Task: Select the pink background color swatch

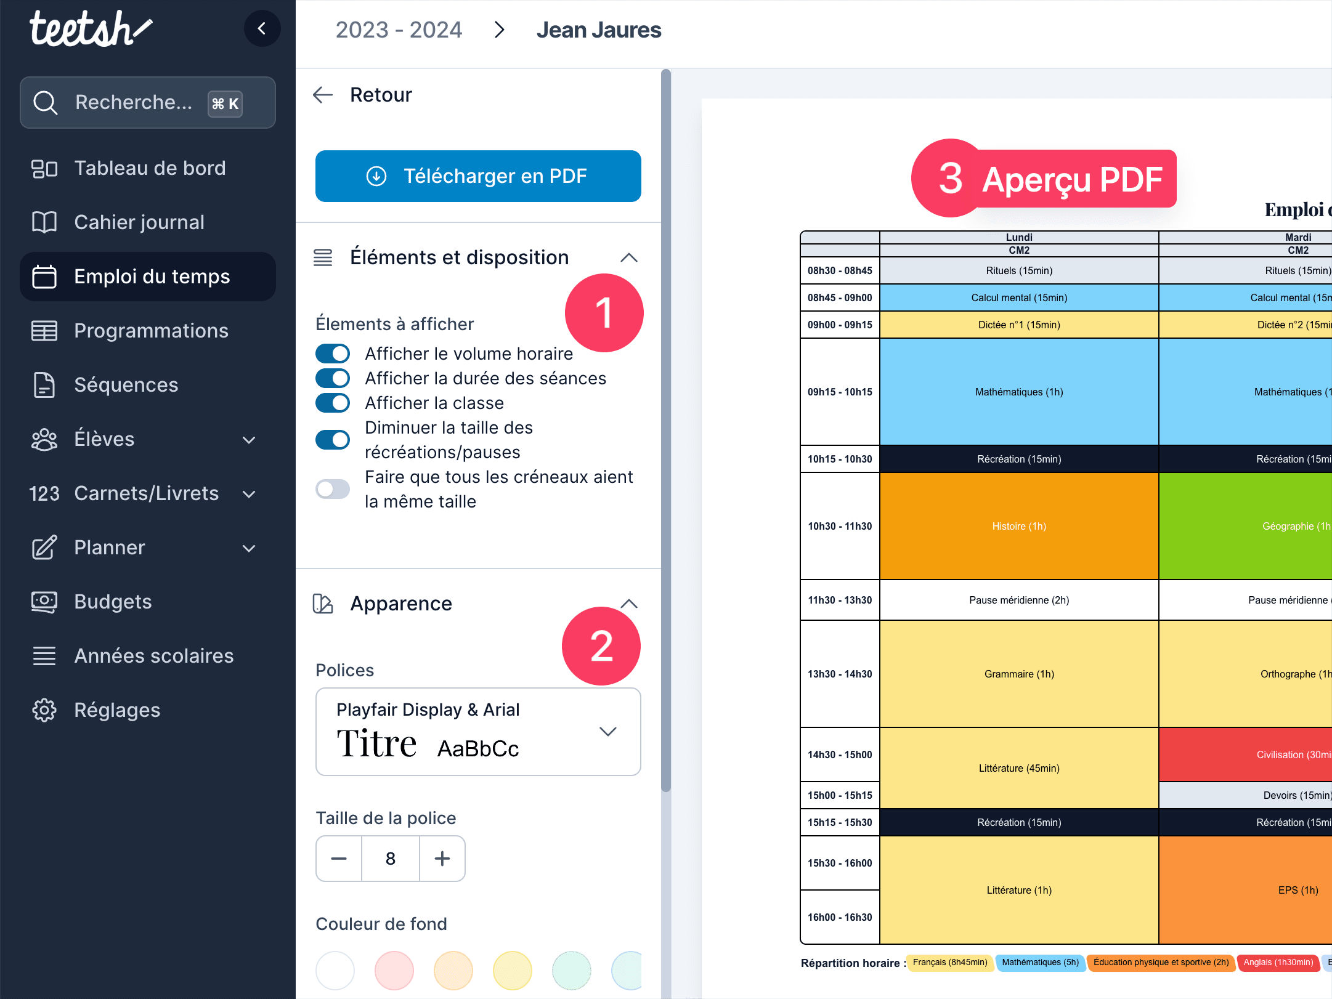Action: (394, 971)
